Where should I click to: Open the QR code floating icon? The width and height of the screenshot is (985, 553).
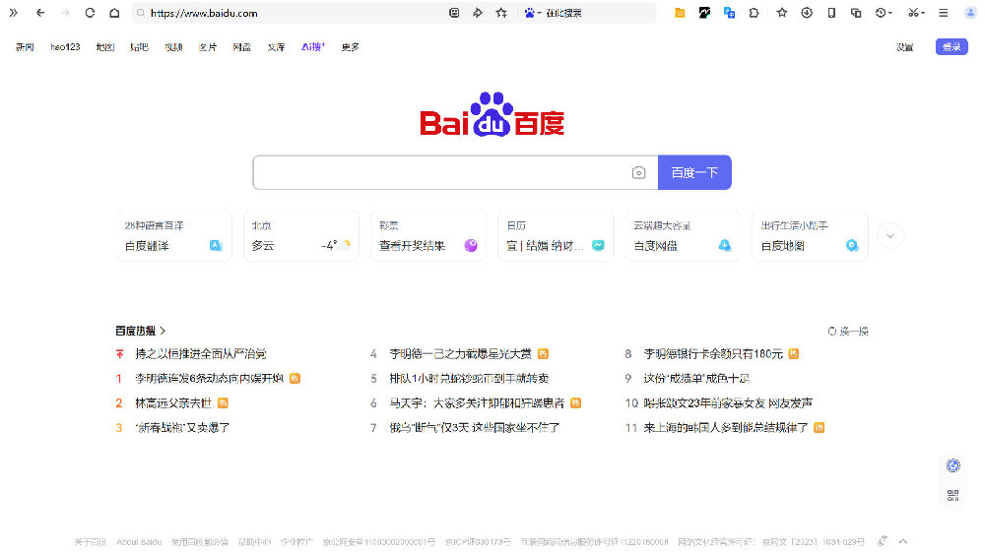952,495
